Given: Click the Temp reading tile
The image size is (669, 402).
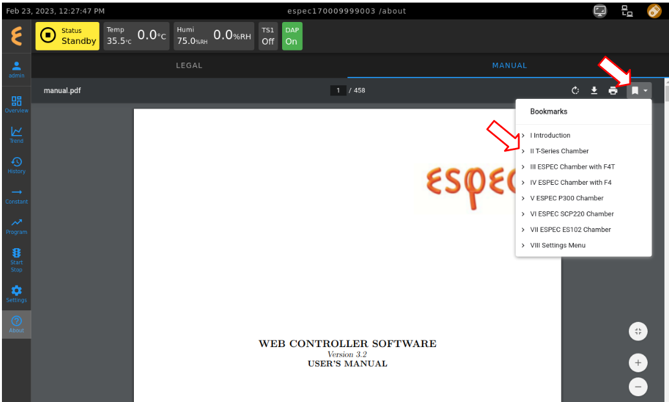Looking at the screenshot, I should (137, 36).
